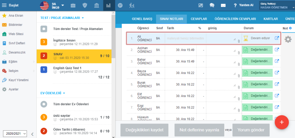This screenshot has height=138, width=295.
Task: Click the attachment paperclip in Elif's row
Action: tap(239, 99)
